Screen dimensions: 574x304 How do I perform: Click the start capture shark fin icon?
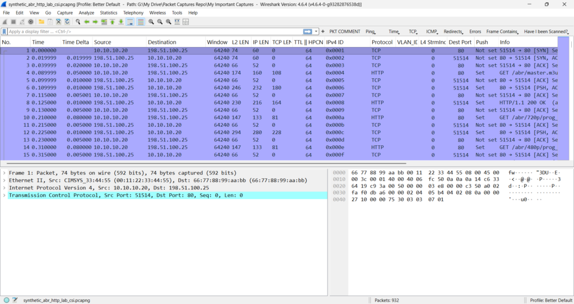(x=4, y=22)
